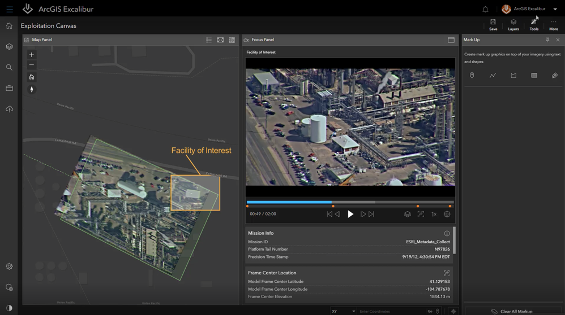Seek using the blue video progress bar

289,202
